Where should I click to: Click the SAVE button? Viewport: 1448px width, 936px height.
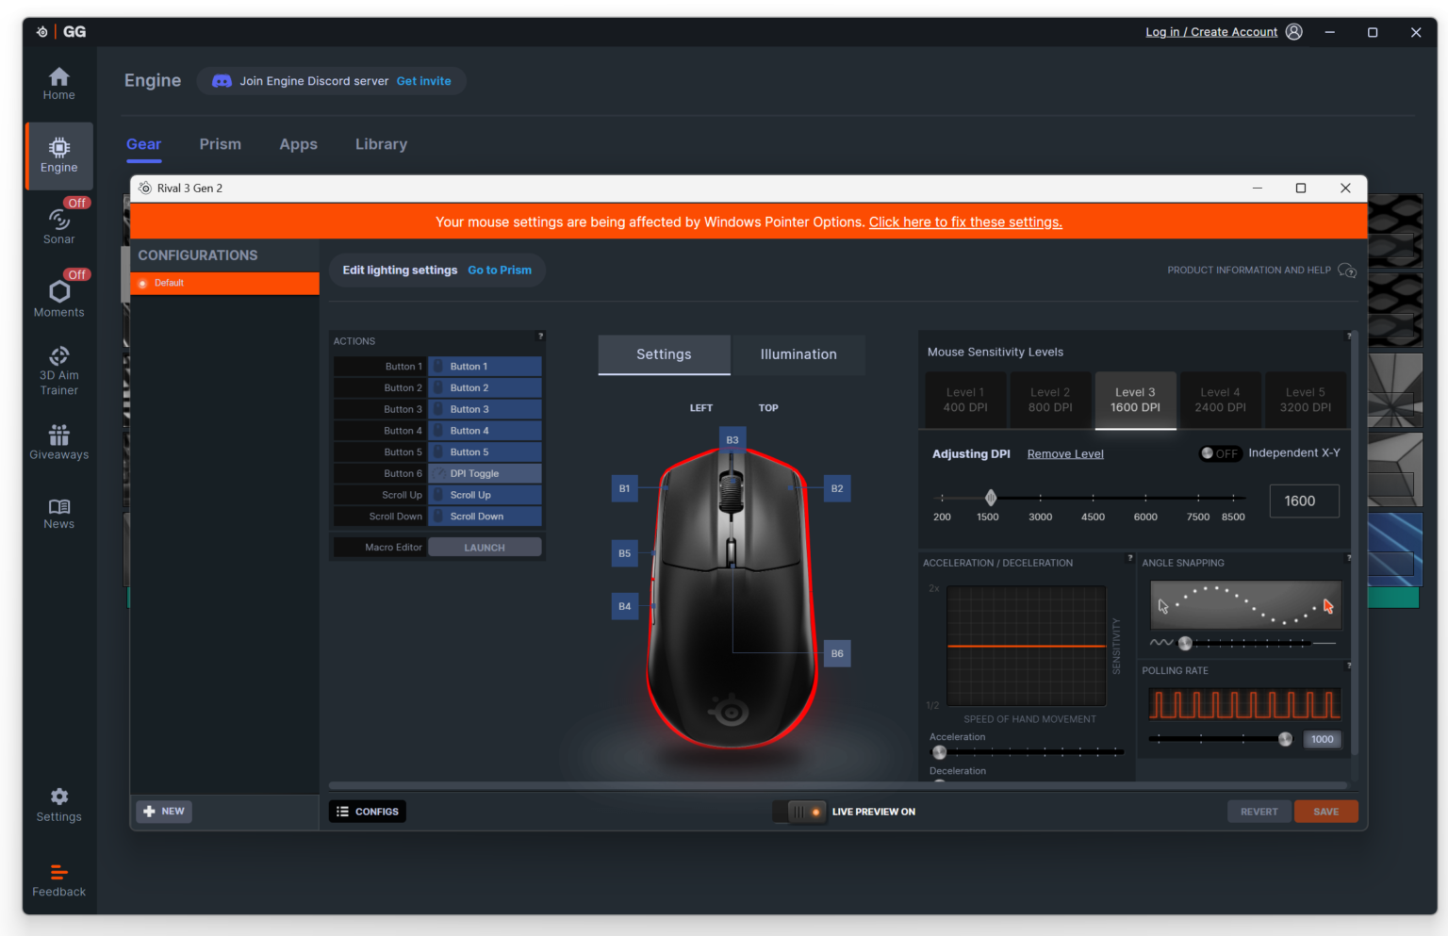pyautogui.click(x=1326, y=812)
